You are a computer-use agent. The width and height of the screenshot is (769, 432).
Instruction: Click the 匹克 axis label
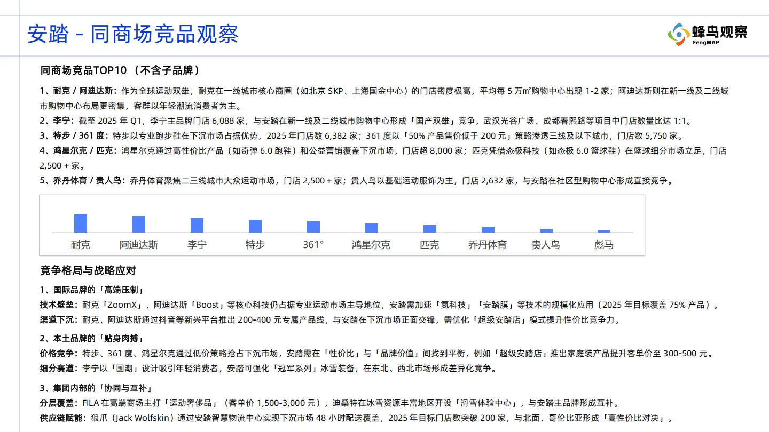click(429, 245)
